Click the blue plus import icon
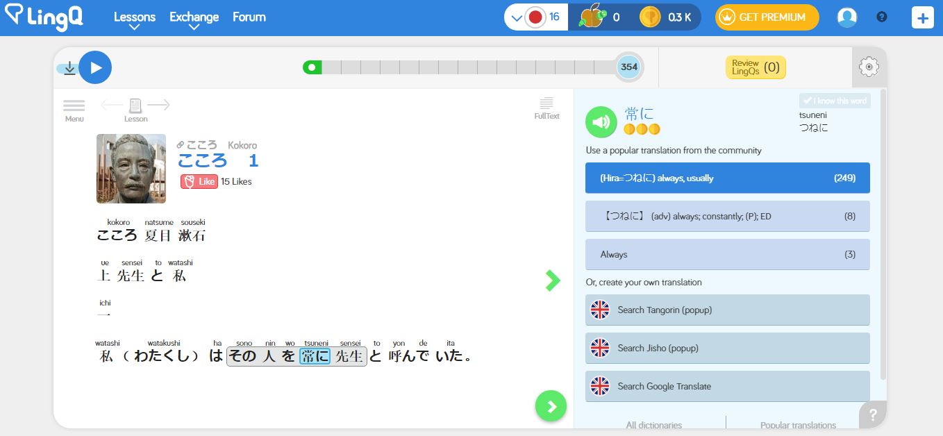 [922, 17]
